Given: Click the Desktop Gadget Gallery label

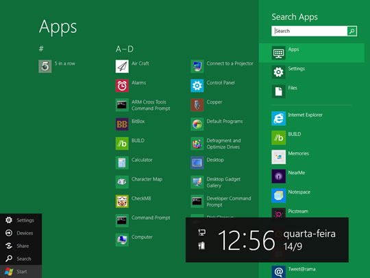Looking at the screenshot, I should click(223, 183).
